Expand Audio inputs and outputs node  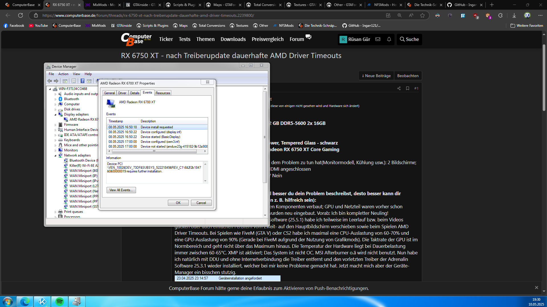(x=56, y=94)
